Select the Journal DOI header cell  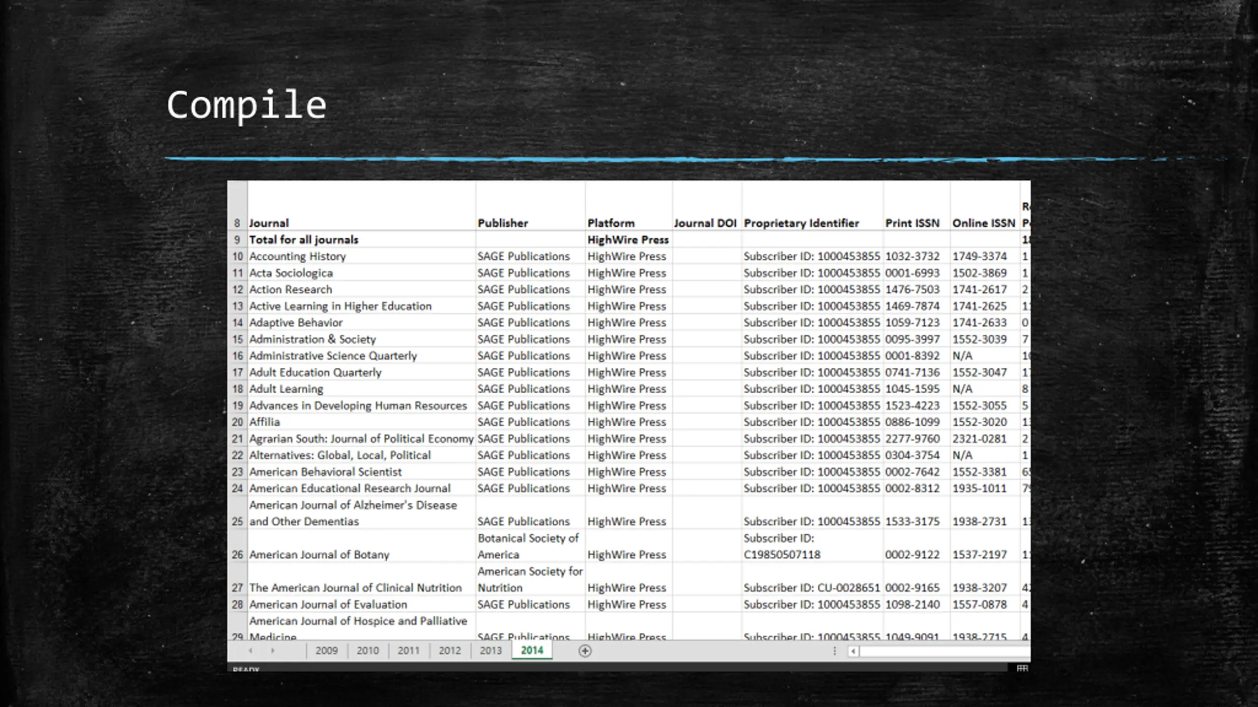[707, 206]
